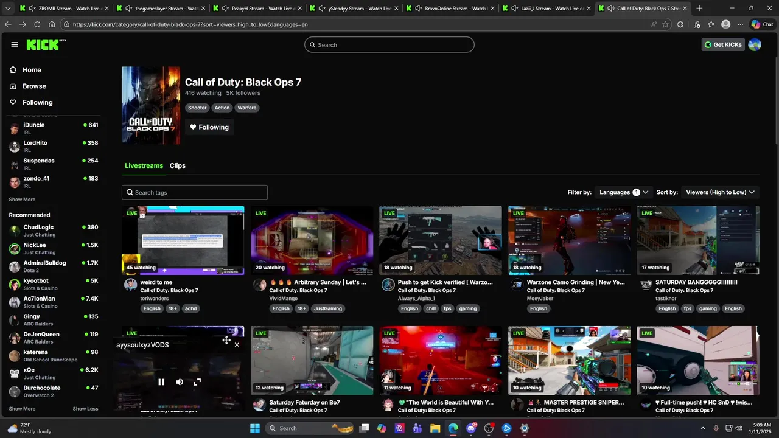This screenshot has height=438, width=779.
Task: Open the hamburger sidebar menu
Action: pos(15,44)
